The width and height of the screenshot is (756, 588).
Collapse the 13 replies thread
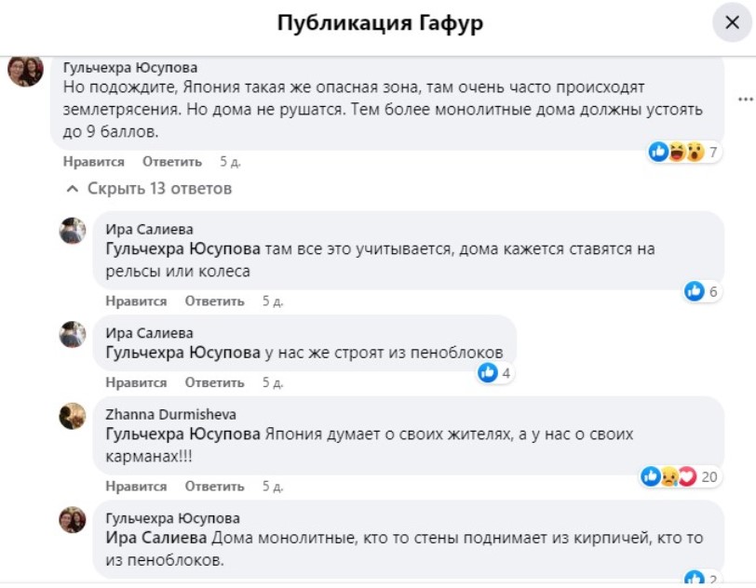coord(150,189)
